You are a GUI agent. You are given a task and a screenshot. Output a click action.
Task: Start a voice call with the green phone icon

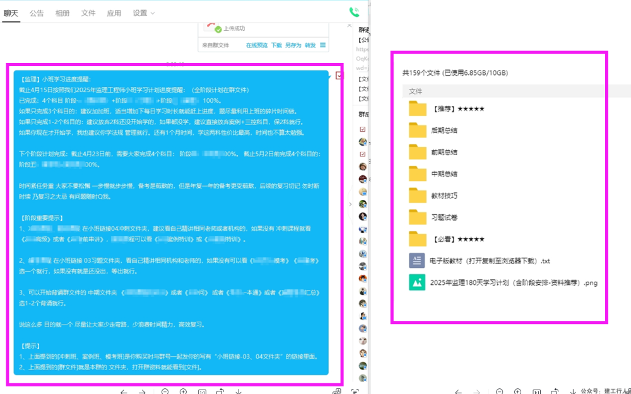click(x=354, y=12)
